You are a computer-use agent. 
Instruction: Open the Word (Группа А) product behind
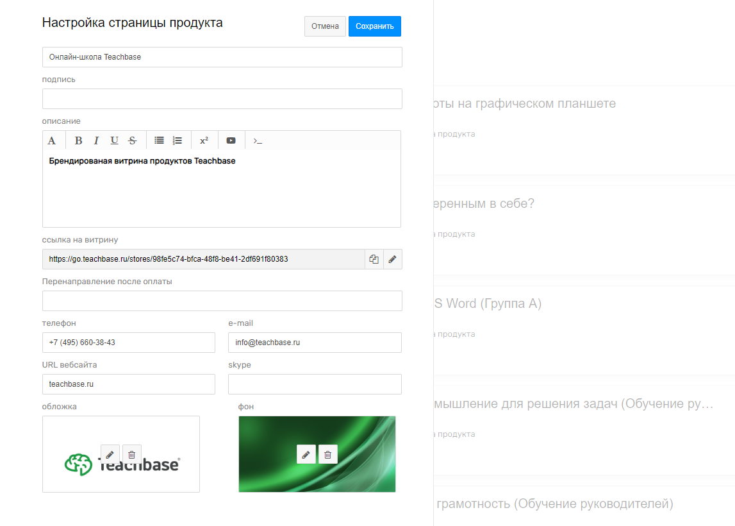click(x=488, y=303)
